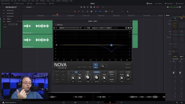Open the Audio 1 Slot 3 options dots

click(131, 21)
